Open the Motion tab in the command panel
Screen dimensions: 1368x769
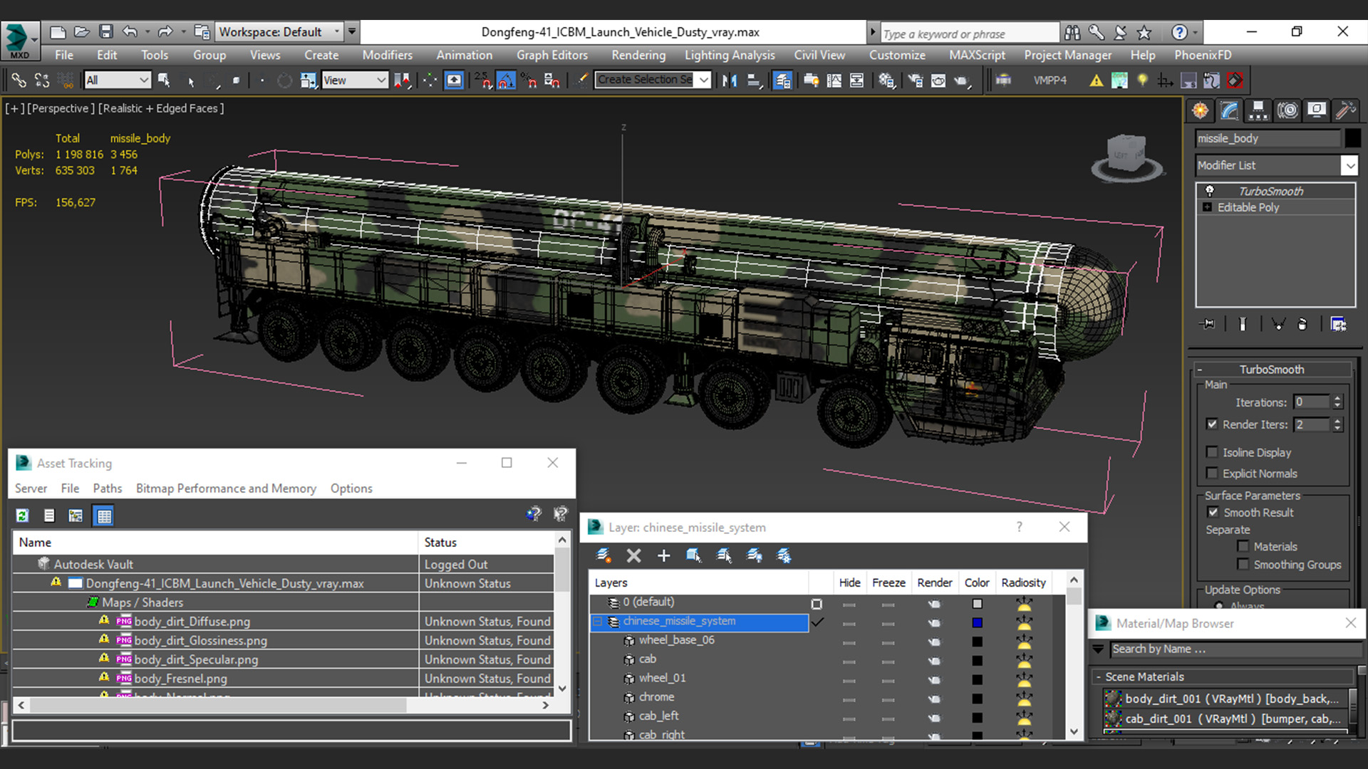(x=1287, y=110)
